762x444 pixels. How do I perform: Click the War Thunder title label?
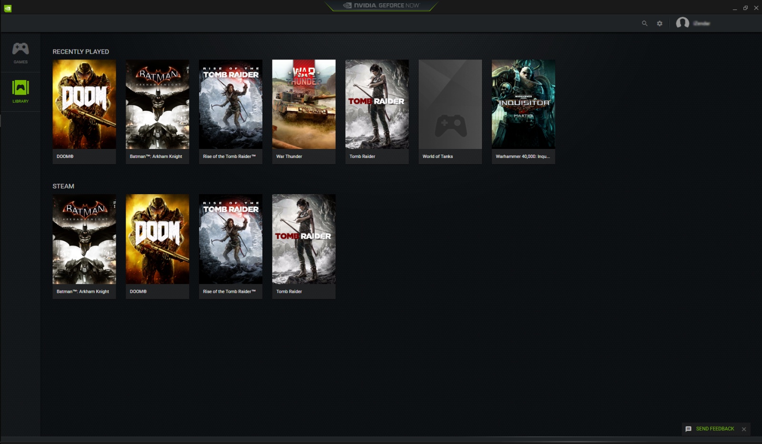289,157
